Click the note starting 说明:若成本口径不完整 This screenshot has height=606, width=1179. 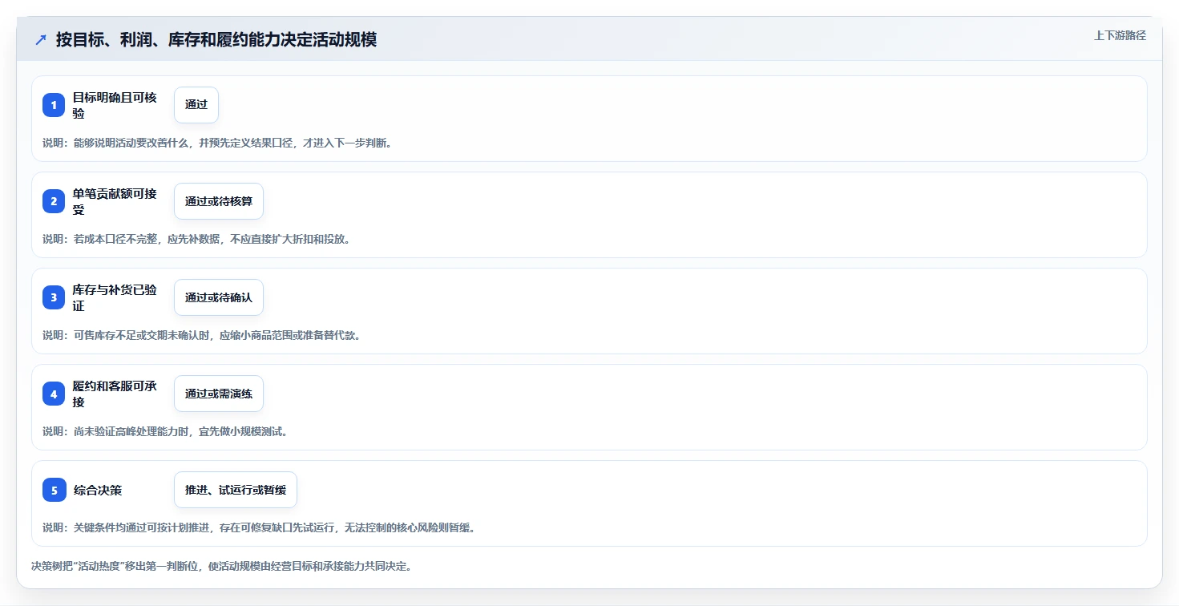pyautogui.click(x=196, y=239)
